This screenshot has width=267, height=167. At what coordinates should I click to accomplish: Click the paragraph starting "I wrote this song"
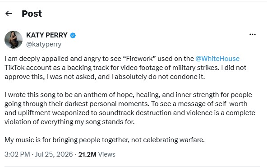pyautogui.click(x=130, y=108)
